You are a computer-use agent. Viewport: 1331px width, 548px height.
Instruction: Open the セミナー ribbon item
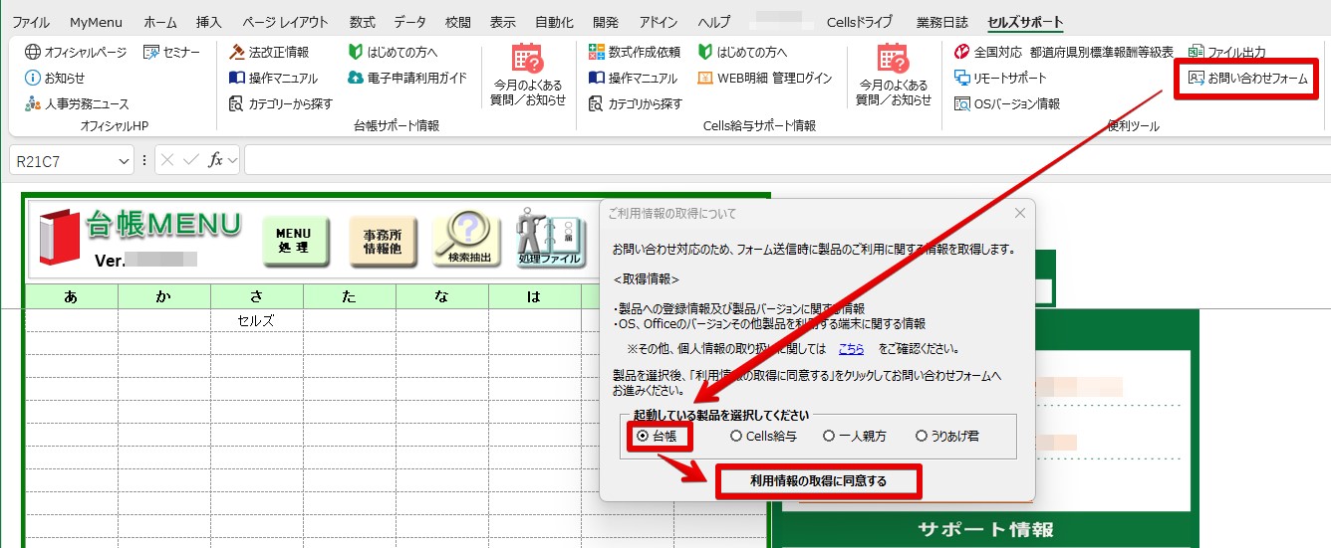(172, 52)
